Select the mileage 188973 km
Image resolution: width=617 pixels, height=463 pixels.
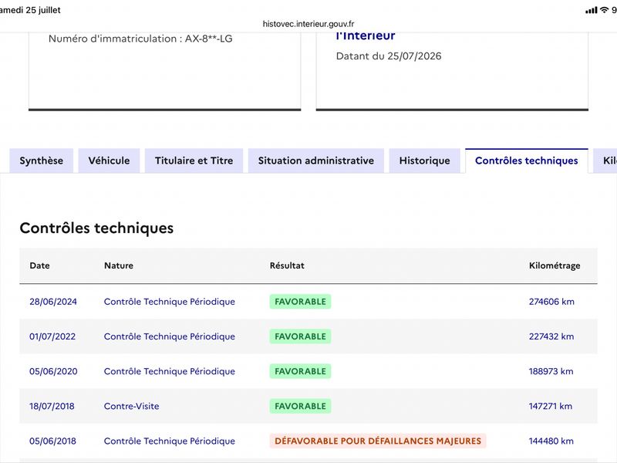[551, 371]
